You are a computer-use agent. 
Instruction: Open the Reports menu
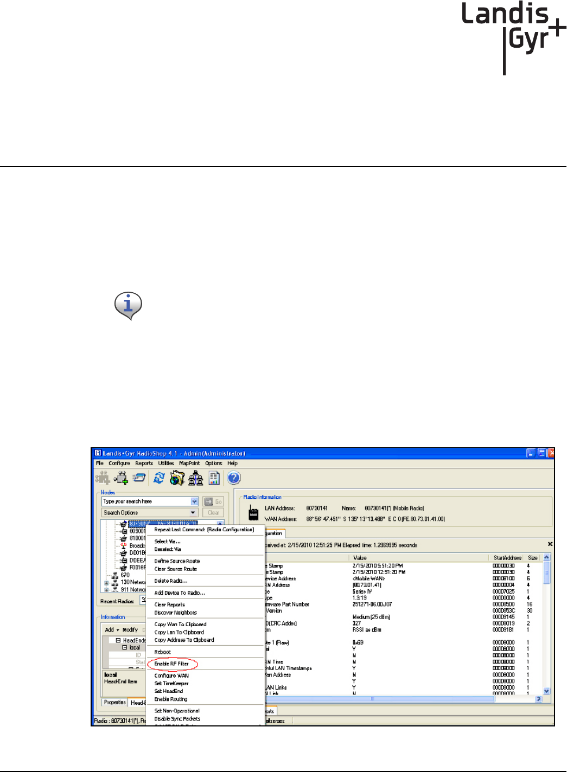click(144, 464)
